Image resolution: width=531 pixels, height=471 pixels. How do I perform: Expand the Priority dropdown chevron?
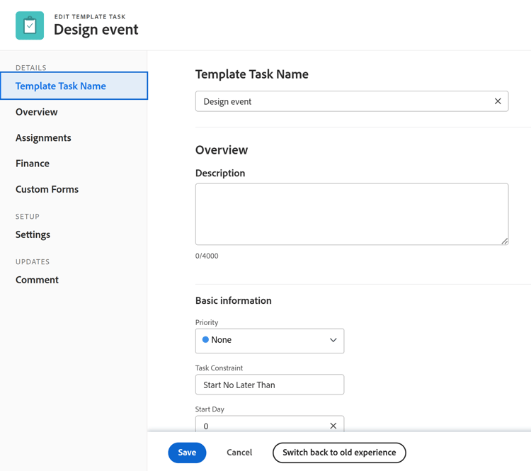(333, 340)
